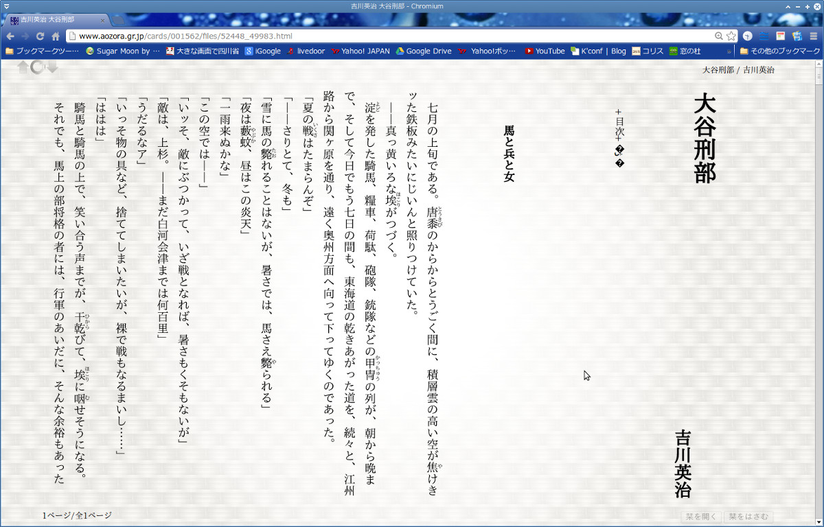
Task: Open the blue document extension icon
Action: tap(797, 36)
